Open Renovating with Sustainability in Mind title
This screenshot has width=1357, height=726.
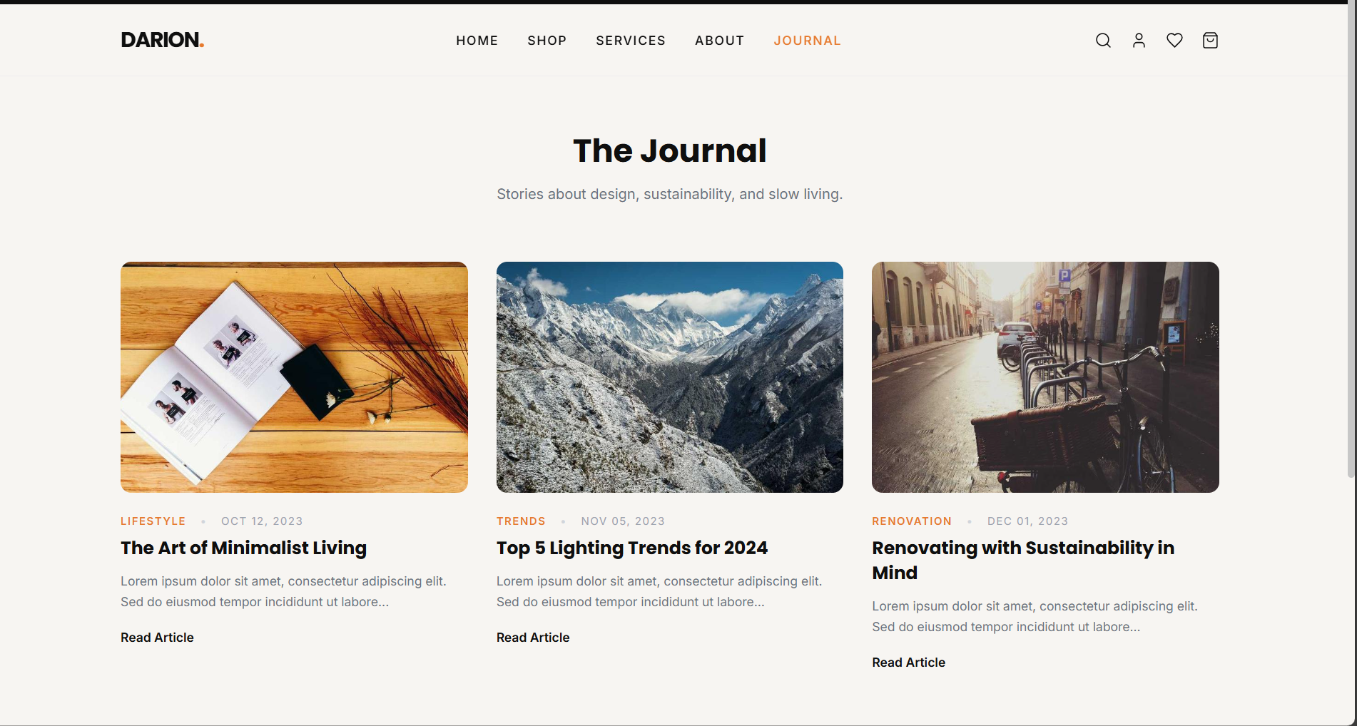click(x=1023, y=560)
